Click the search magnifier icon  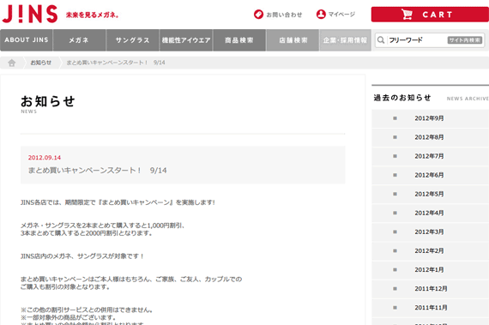(x=381, y=40)
